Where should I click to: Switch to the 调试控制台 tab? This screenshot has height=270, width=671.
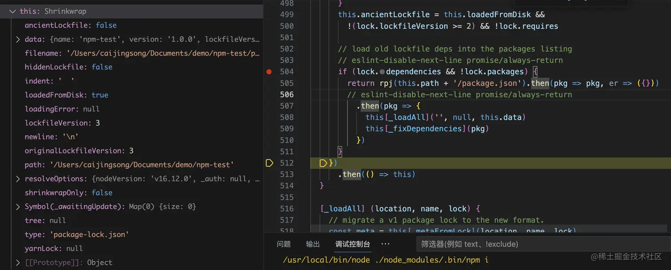(x=352, y=244)
